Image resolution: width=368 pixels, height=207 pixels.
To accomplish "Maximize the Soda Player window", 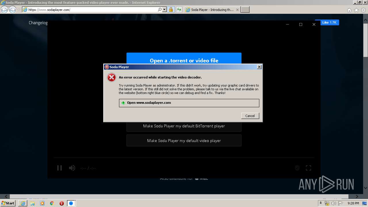I will [301, 24].
